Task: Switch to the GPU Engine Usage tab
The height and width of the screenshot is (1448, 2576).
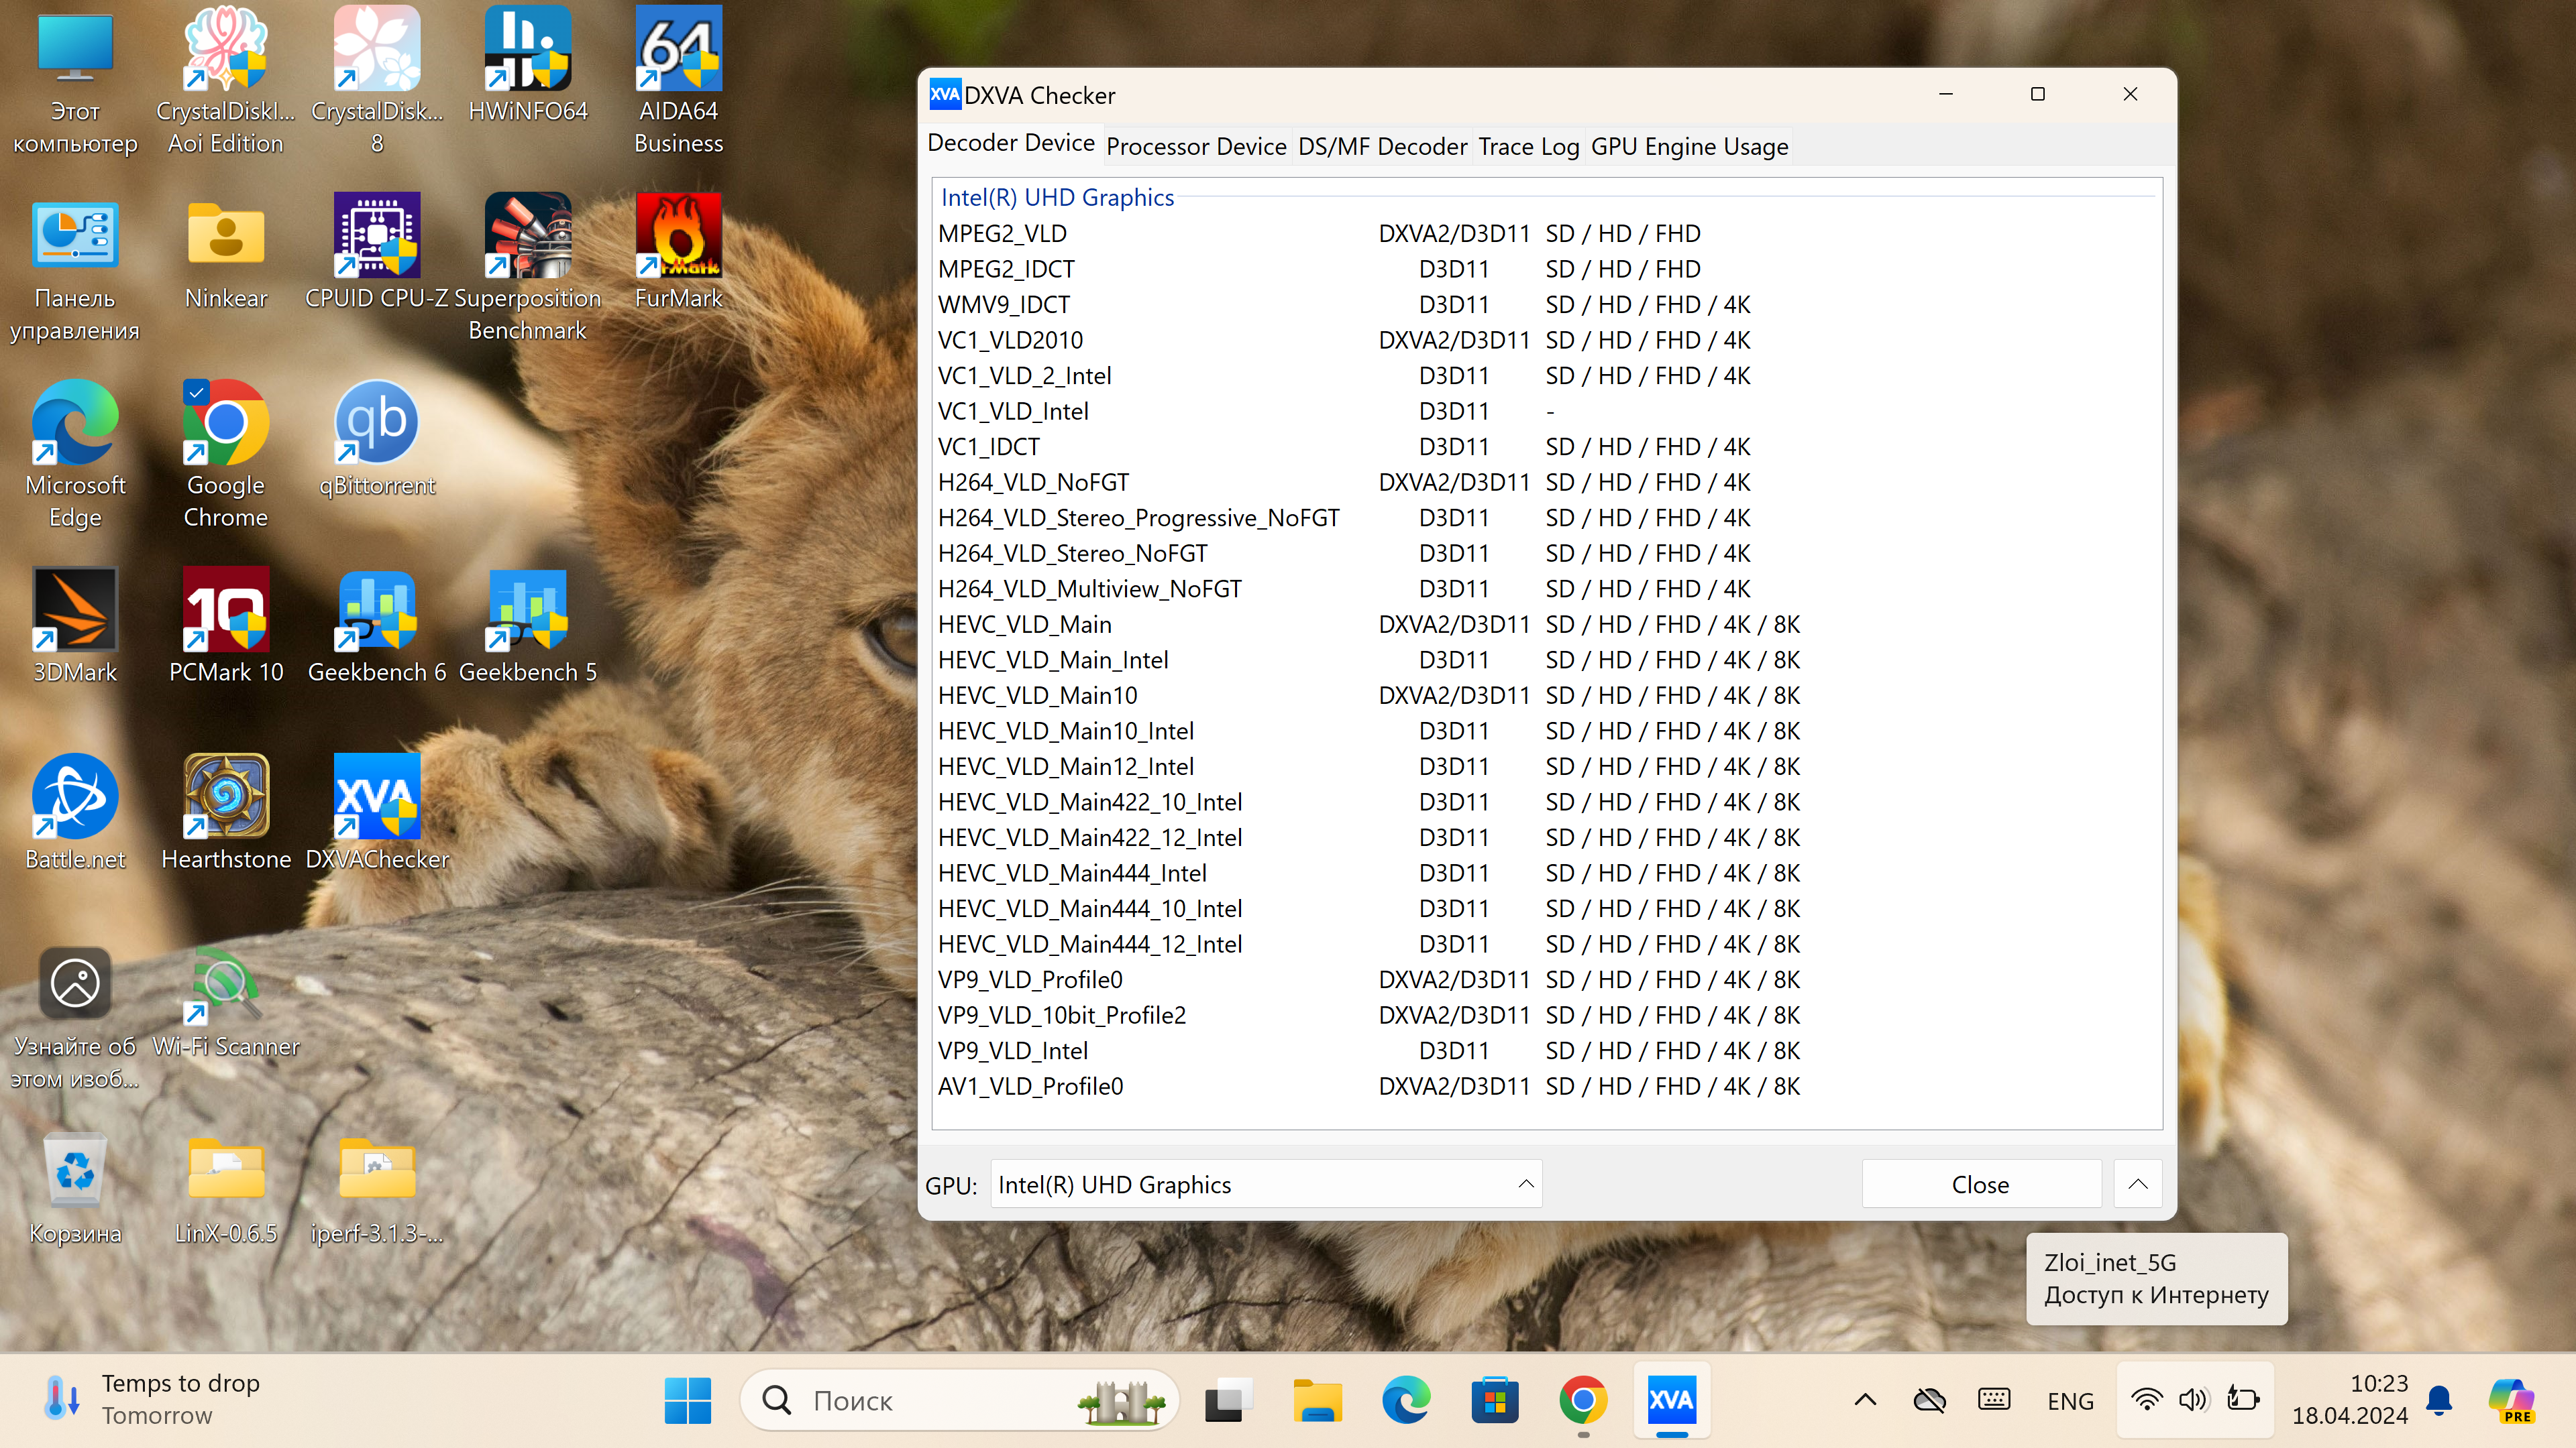Action: click(x=1689, y=147)
